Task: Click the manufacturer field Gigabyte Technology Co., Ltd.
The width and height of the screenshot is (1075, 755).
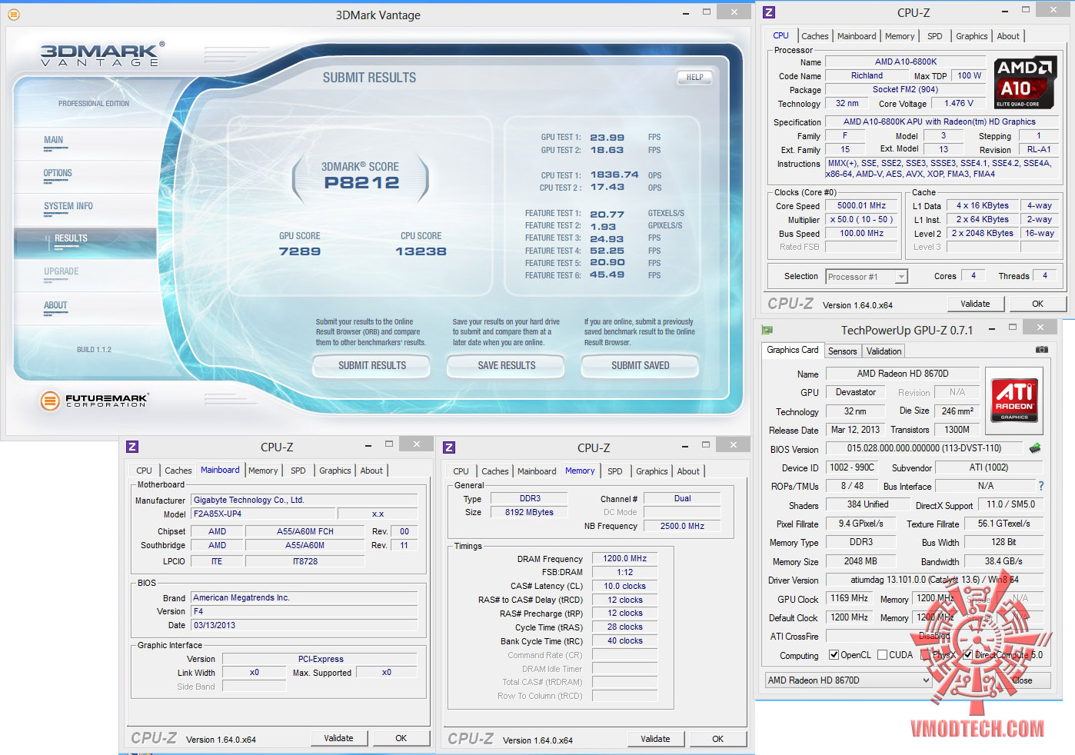Action: pos(304,500)
